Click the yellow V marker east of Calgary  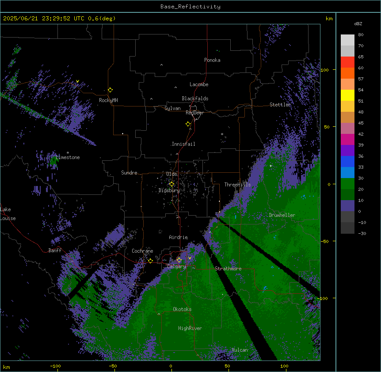click(x=190, y=258)
